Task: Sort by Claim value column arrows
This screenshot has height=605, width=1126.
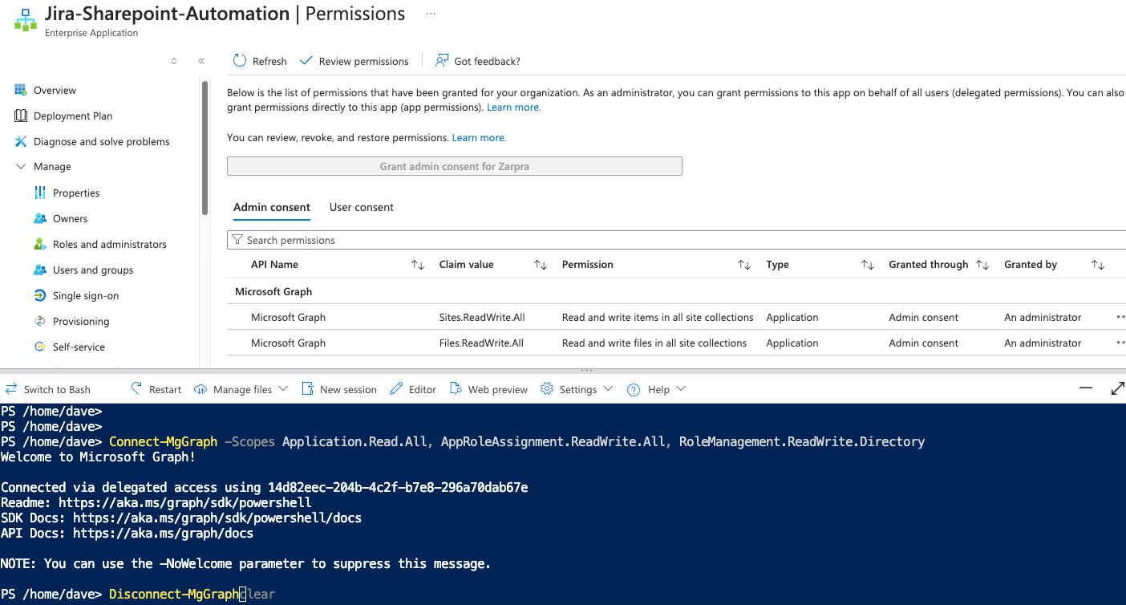Action: pyautogui.click(x=541, y=265)
